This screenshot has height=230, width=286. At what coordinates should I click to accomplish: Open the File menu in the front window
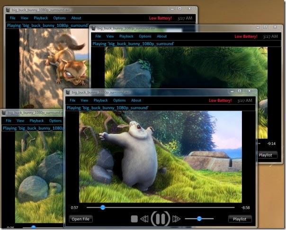coord(72,100)
